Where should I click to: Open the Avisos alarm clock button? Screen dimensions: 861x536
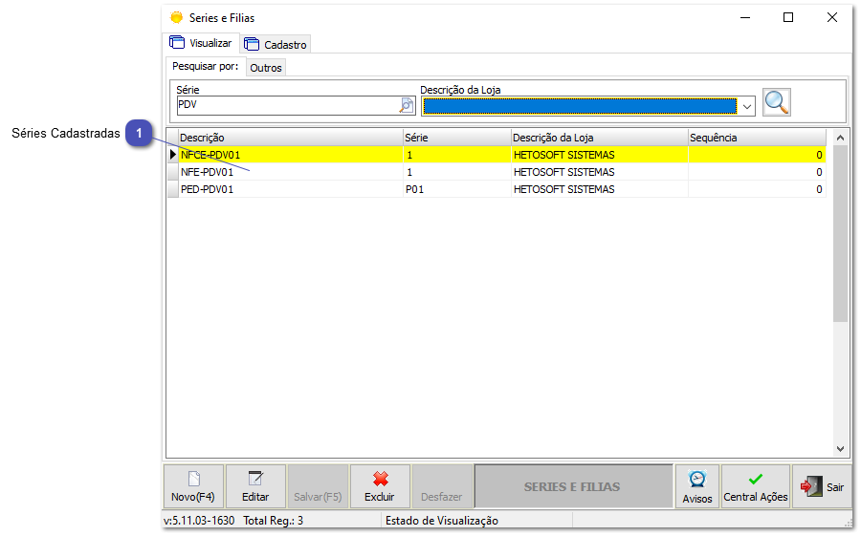(697, 486)
